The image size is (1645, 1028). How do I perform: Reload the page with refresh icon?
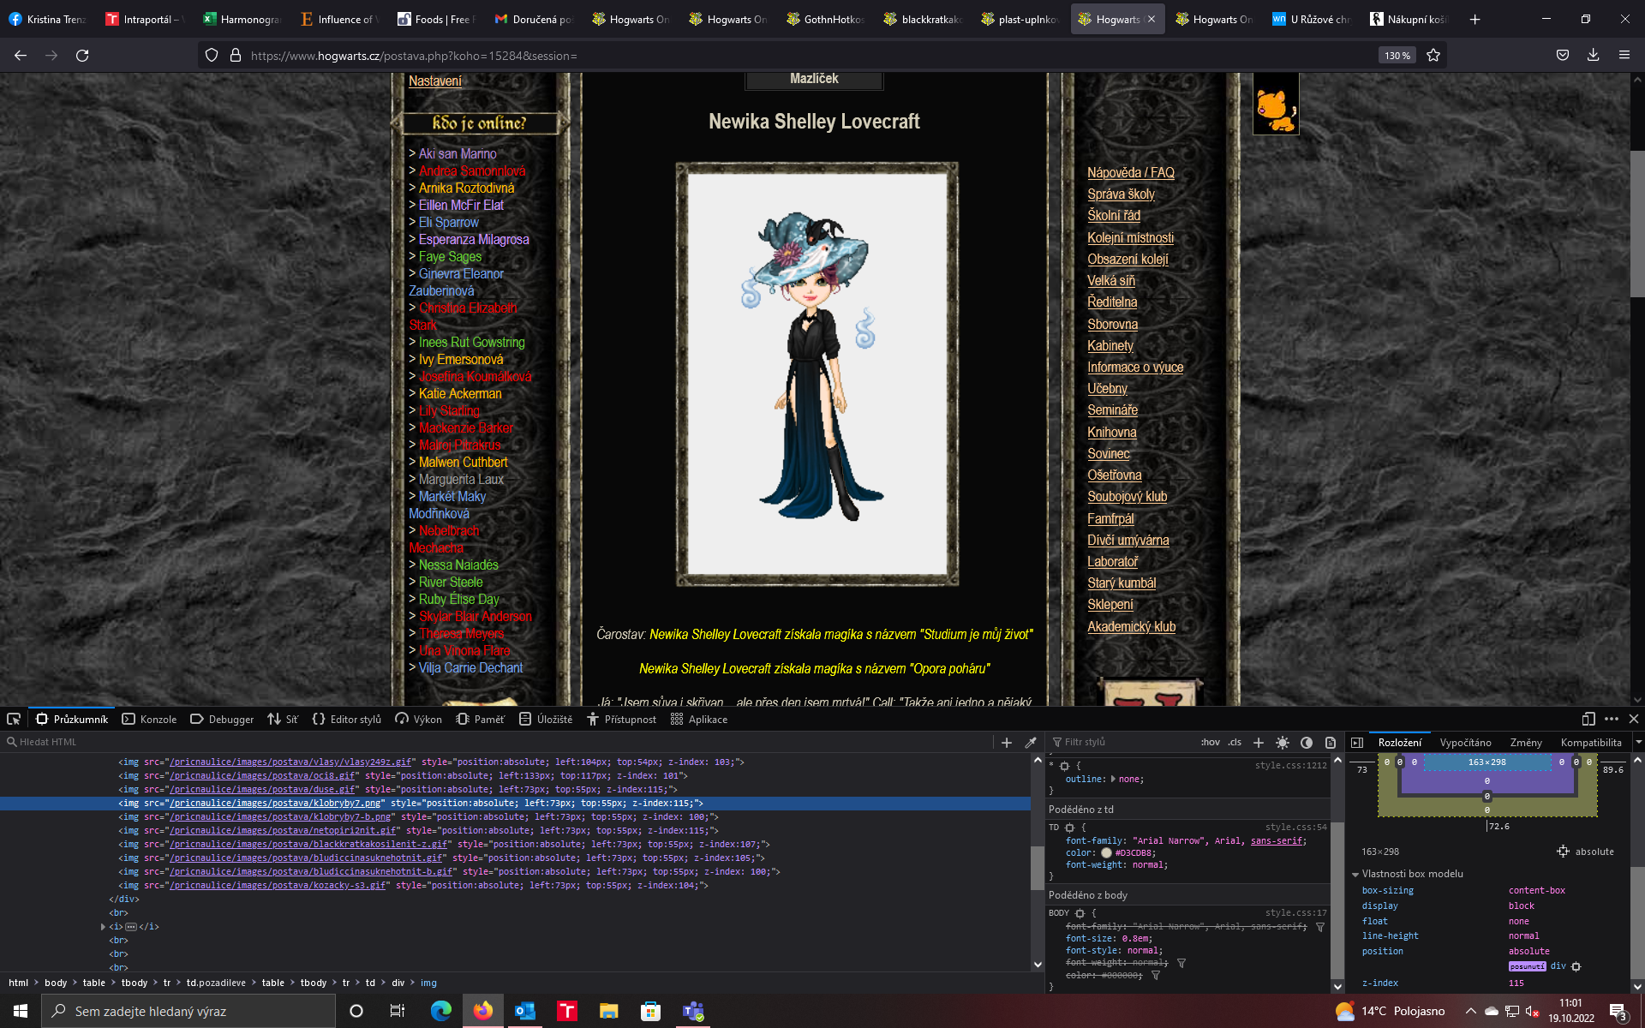click(x=82, y=56)
